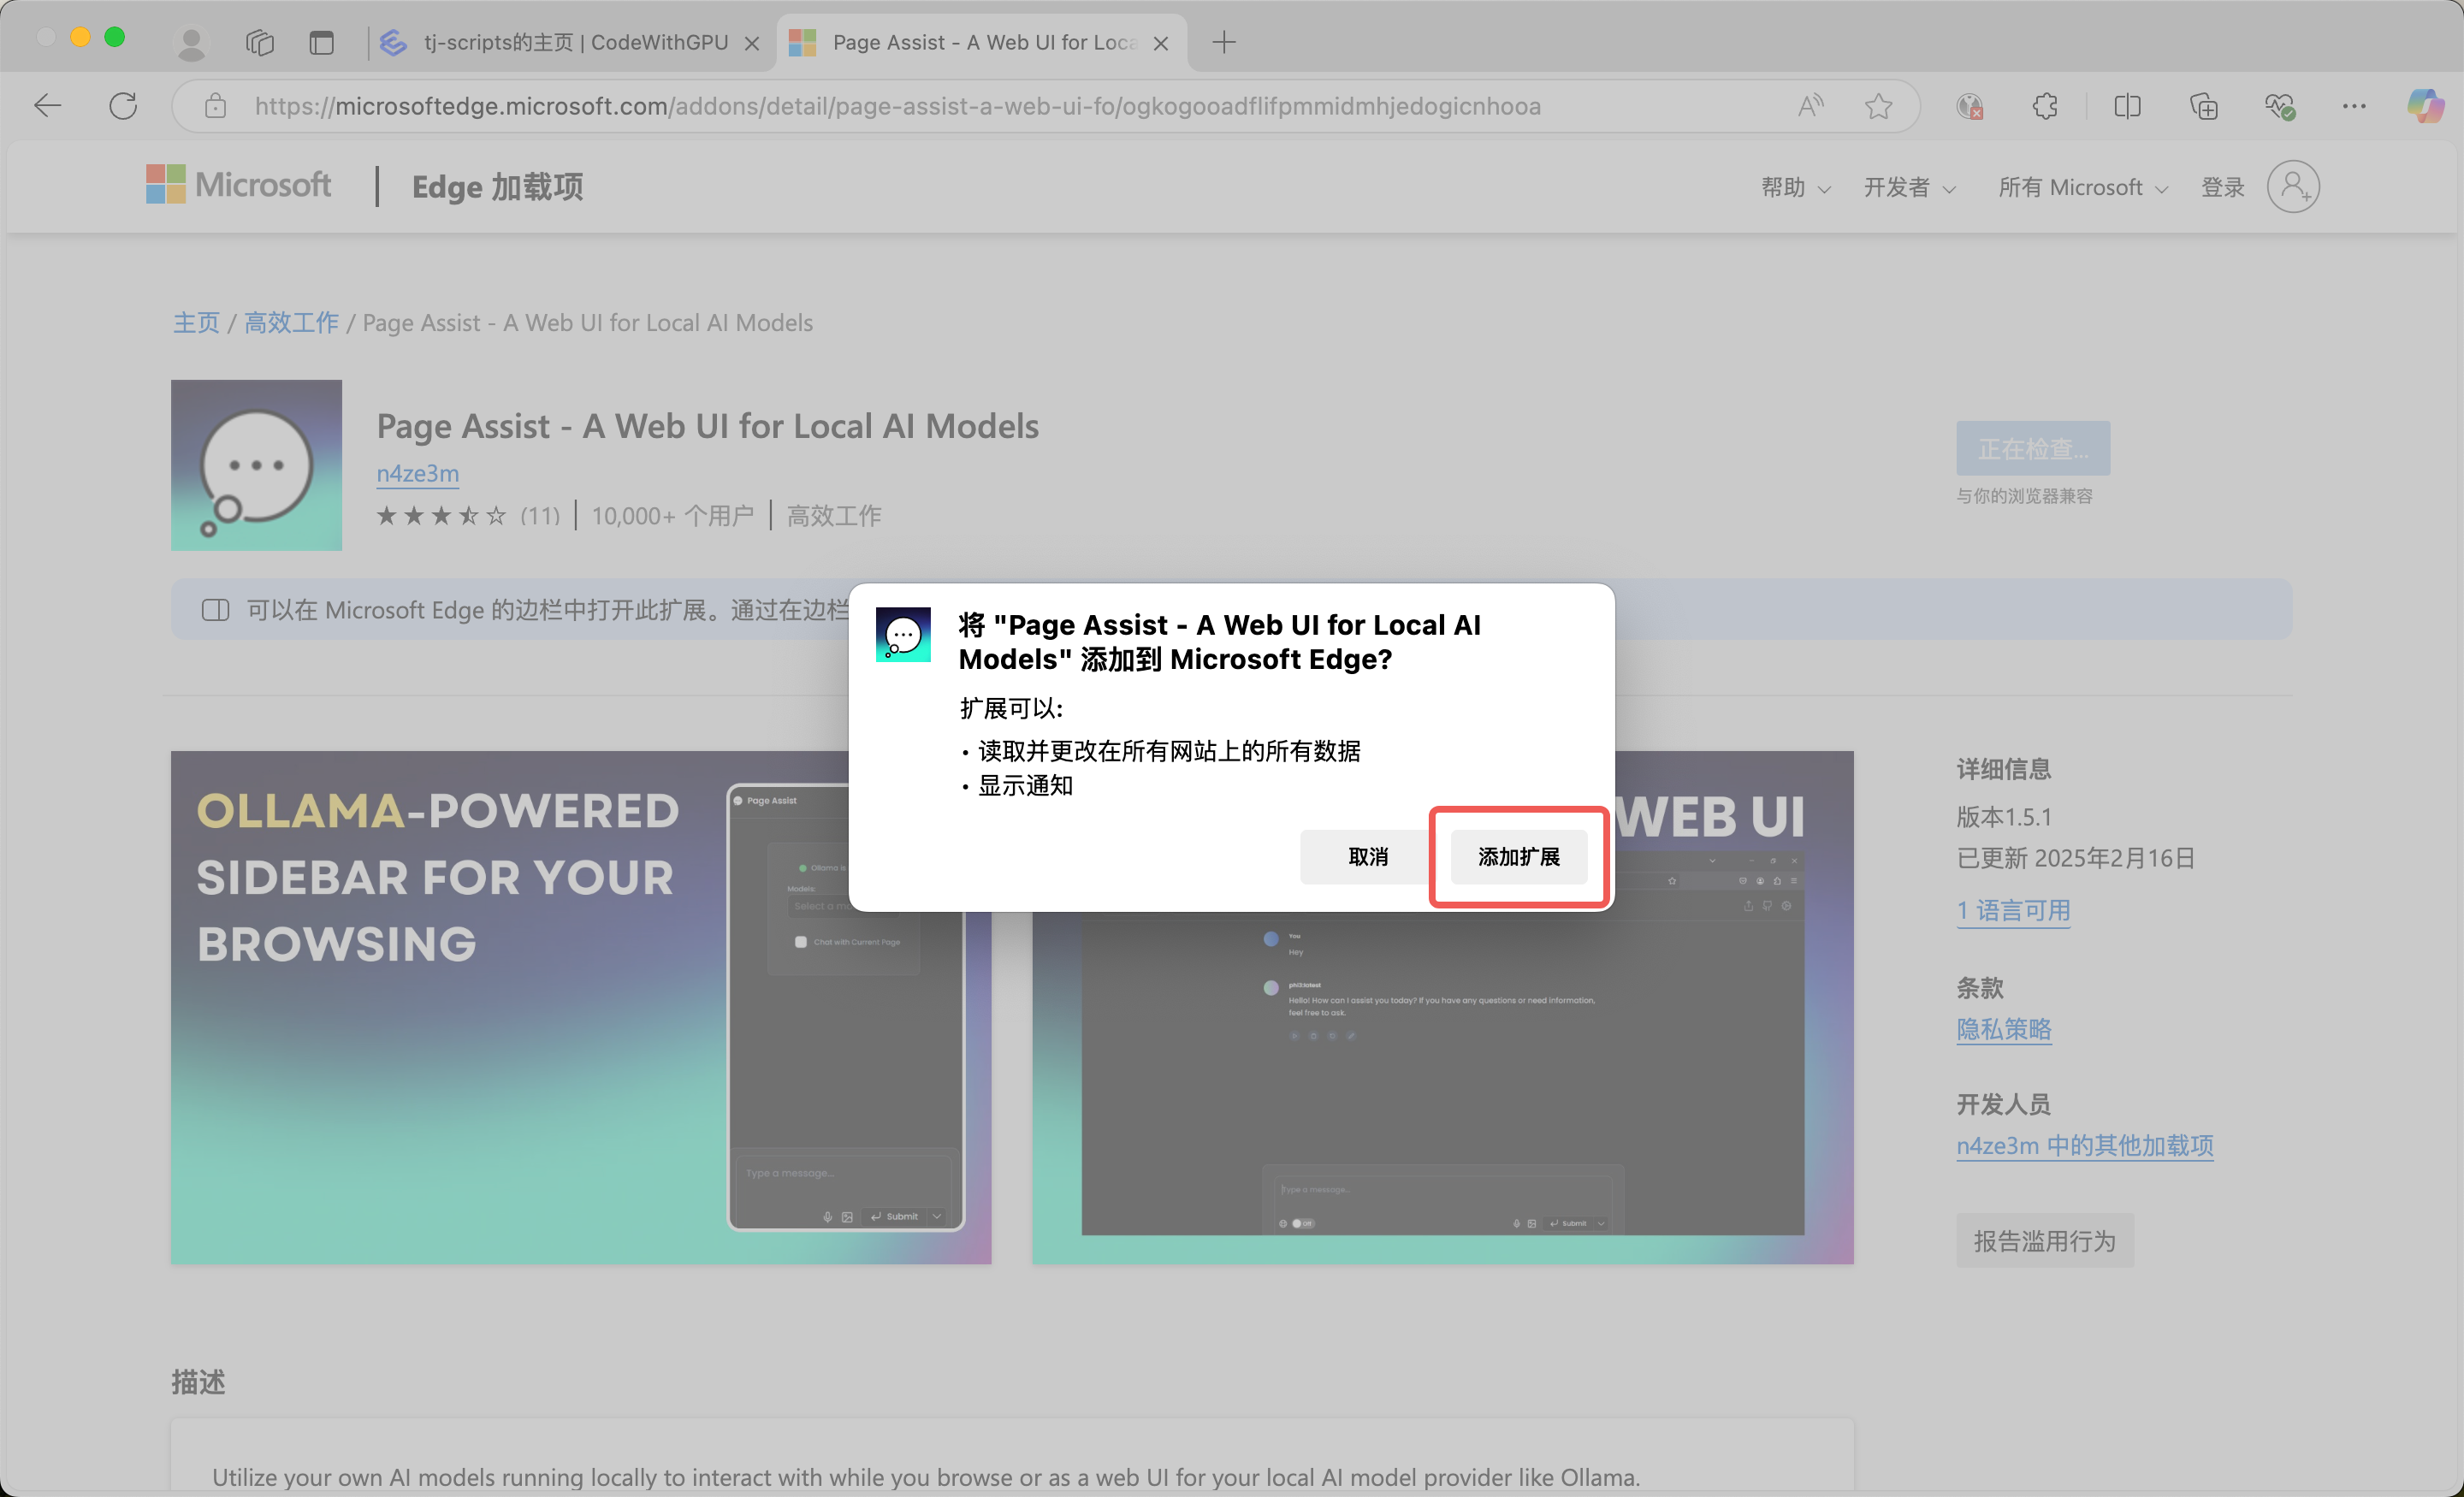Open Edge 加载项 home heading
Screen dimensions: 2464x1497
(497, 187)
